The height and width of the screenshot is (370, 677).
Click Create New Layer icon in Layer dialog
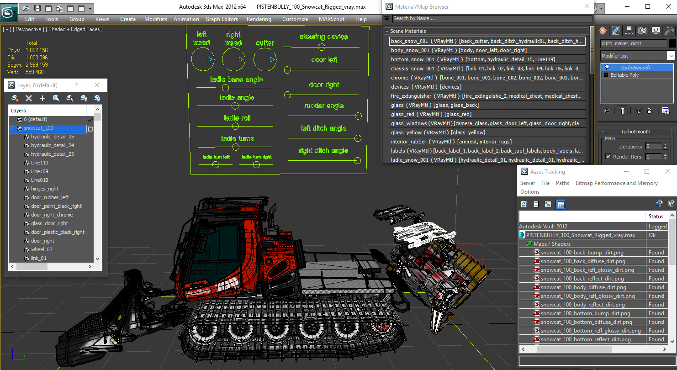[15, 98]
